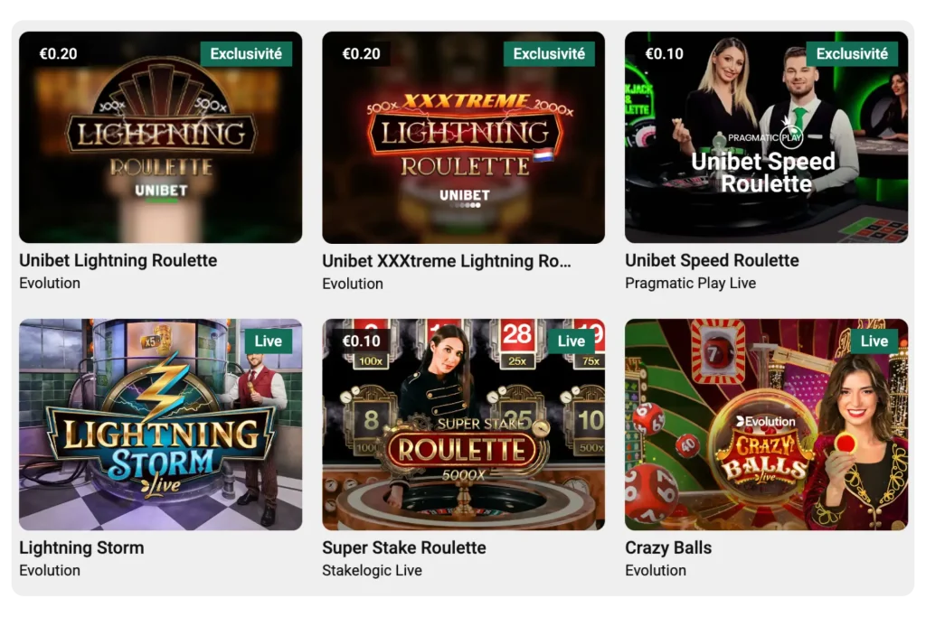Click the Crazy Balls title text
The image size is (926, 617).
point(668,547)
